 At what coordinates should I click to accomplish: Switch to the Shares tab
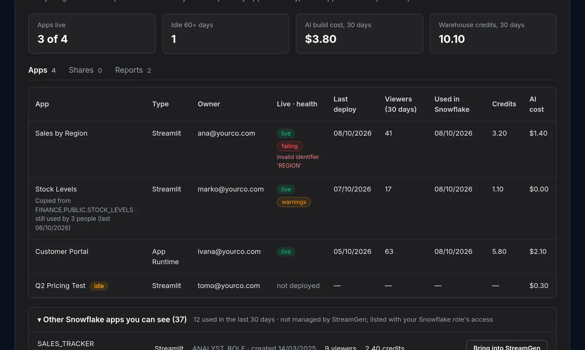[85, 70]
